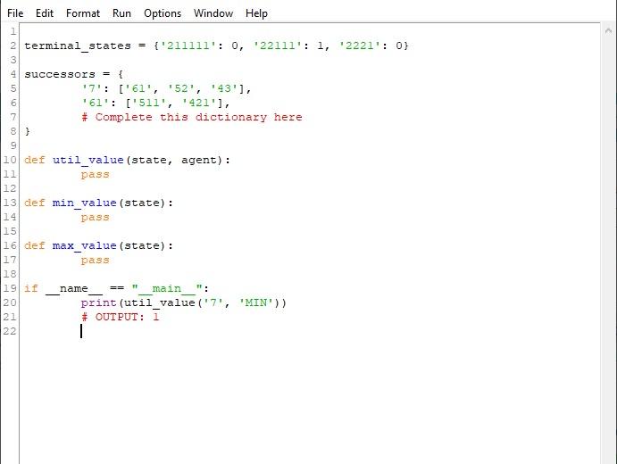Click the '211111' dictionary key

coord(188,46)
